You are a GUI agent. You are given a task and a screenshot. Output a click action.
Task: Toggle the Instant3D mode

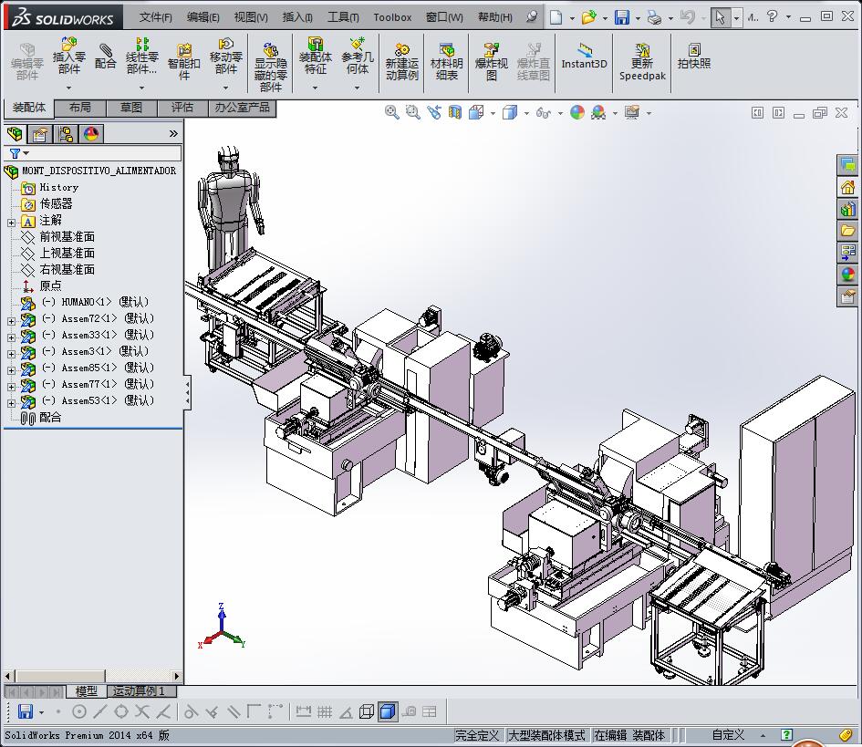pos(584,54)
